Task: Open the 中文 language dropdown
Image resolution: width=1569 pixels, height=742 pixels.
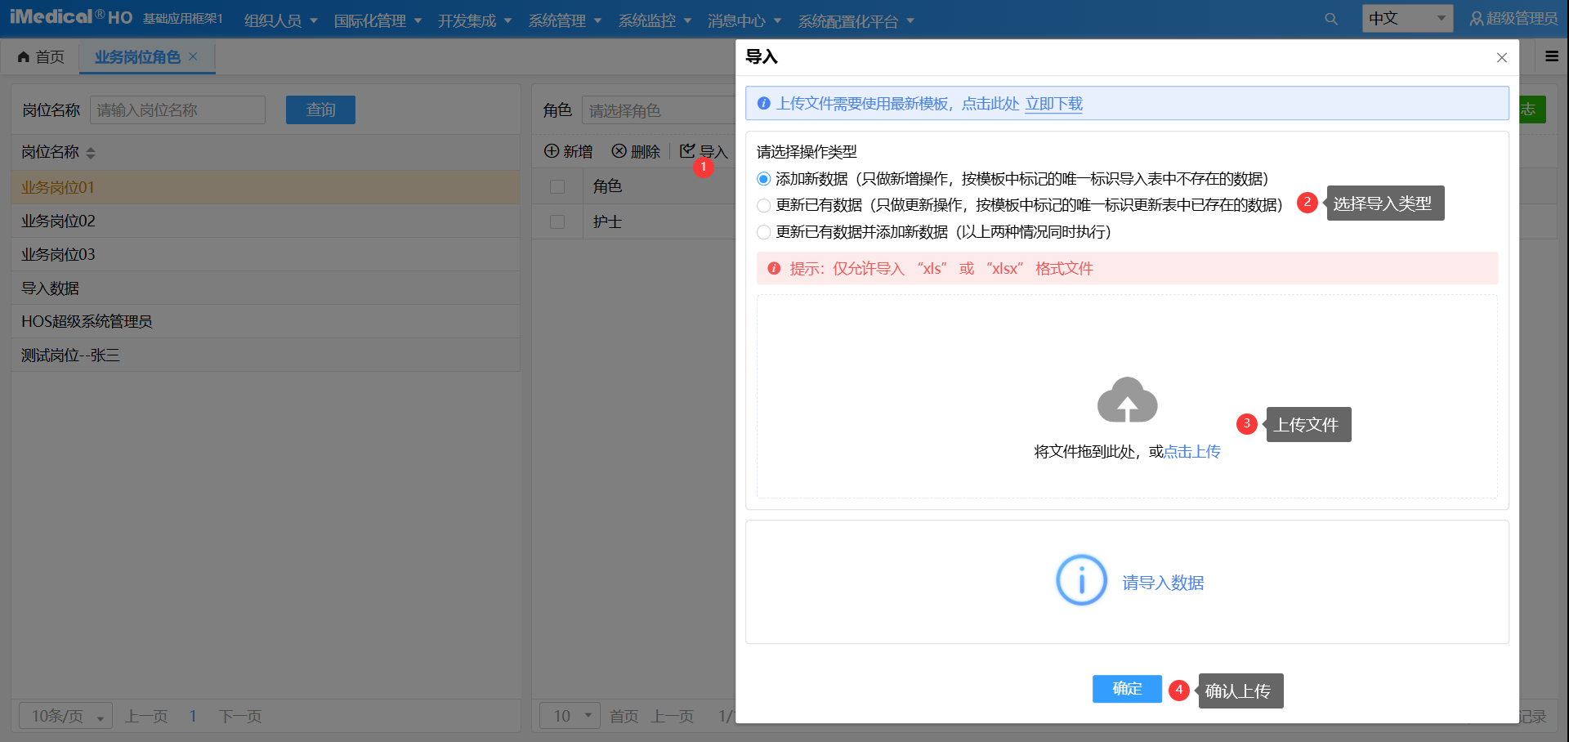Action: pos(1406,18)
